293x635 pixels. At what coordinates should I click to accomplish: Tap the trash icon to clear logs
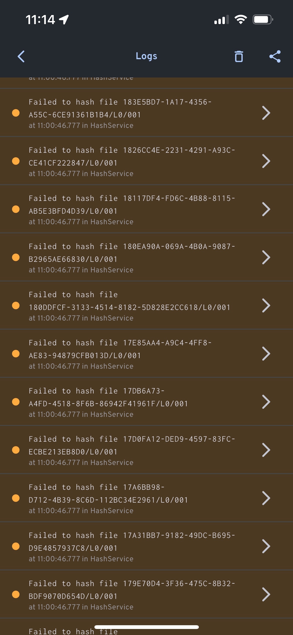click(239, 56)
